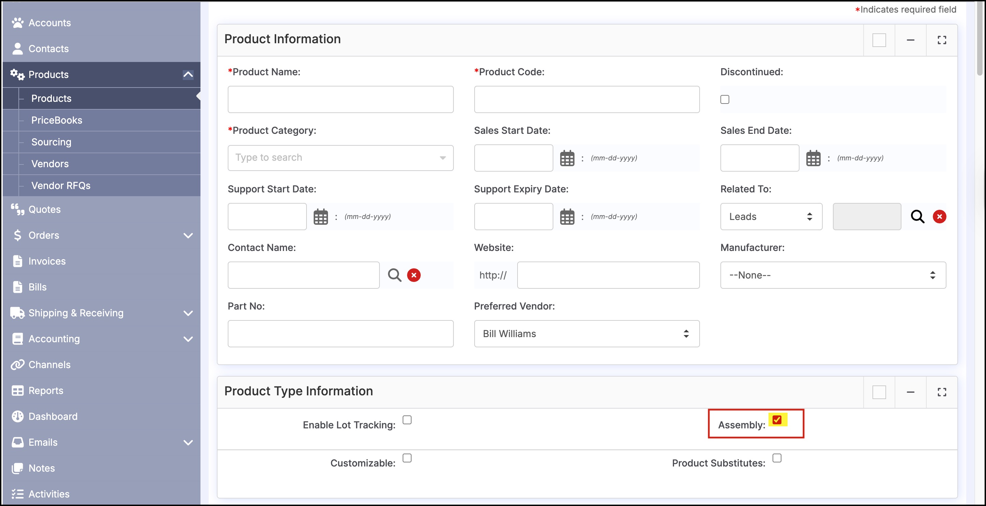Click the Orders dollar icon
The width and height of the screenshot is (986, 506).
click(x=17, y=235)
